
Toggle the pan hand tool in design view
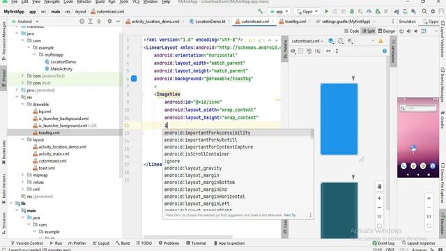coord(379,186)
